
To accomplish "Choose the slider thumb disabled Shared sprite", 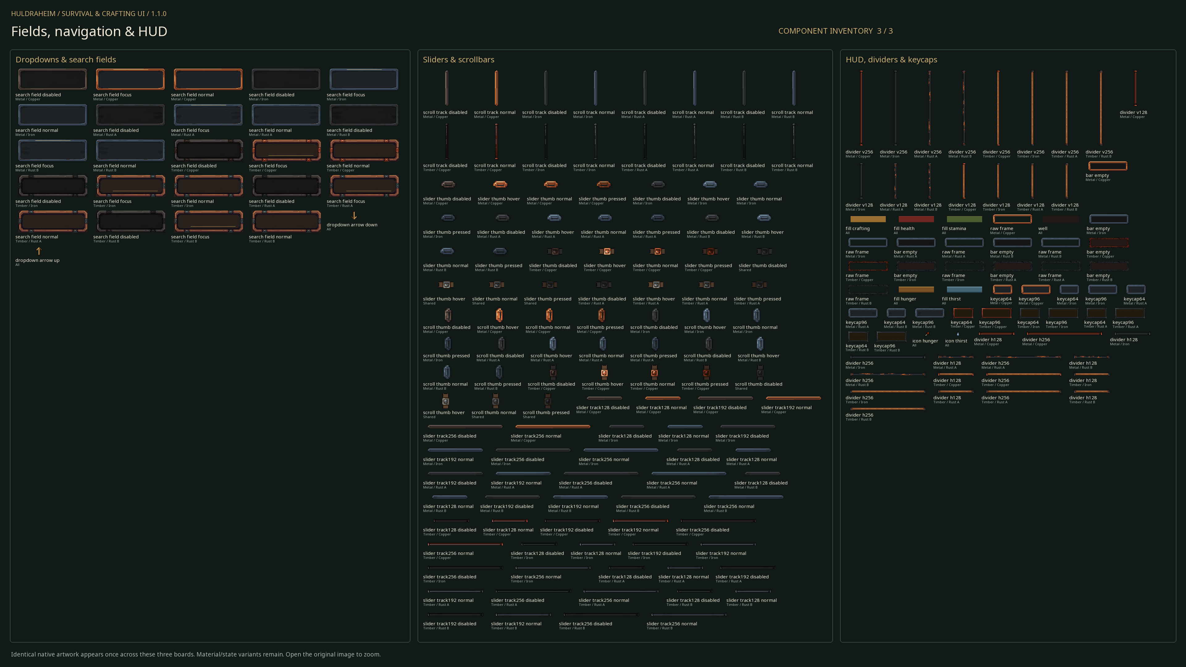I will click(764, 251).
